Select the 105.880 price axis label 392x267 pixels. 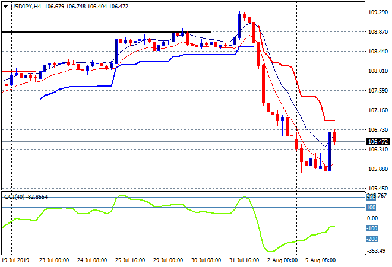[378, 169]
